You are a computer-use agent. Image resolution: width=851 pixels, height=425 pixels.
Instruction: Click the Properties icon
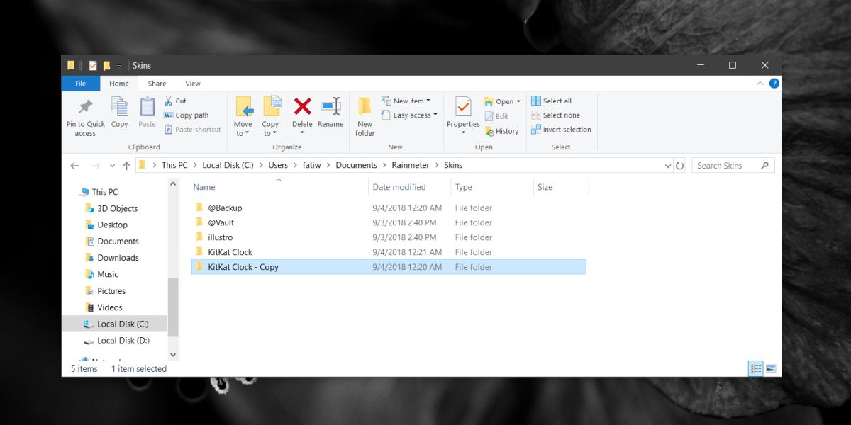(x=463, y=107)
